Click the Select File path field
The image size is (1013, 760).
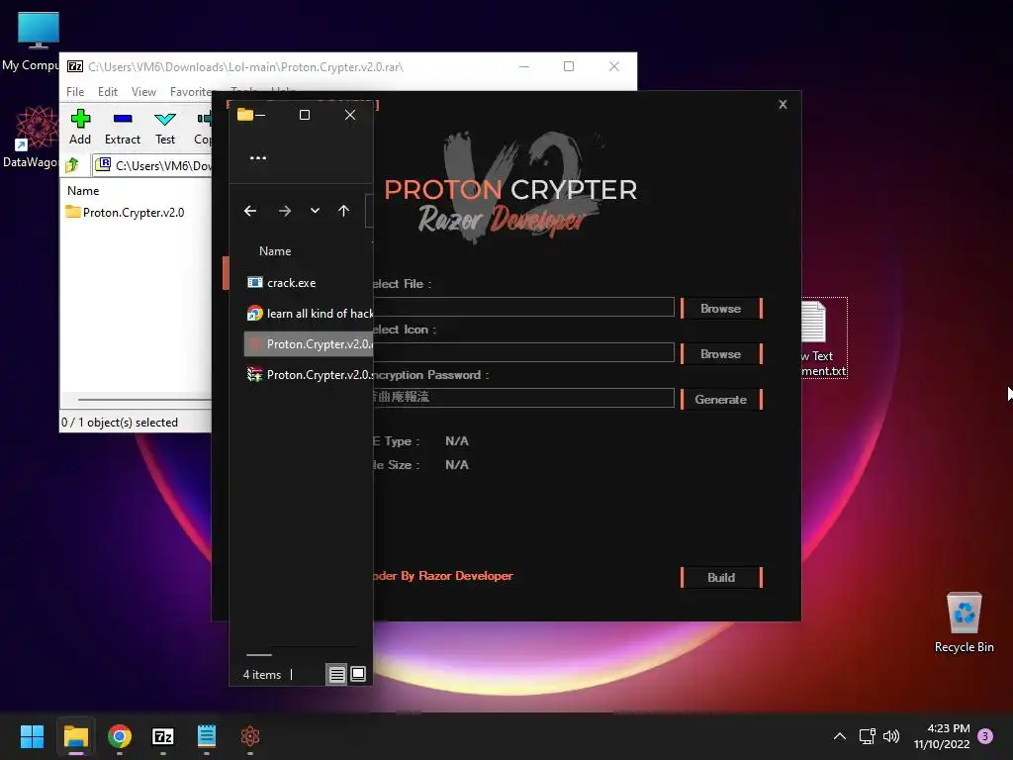[523, 307]
